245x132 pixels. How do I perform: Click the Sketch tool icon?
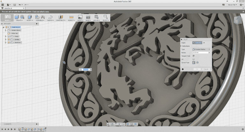click(x=50, y=17)
